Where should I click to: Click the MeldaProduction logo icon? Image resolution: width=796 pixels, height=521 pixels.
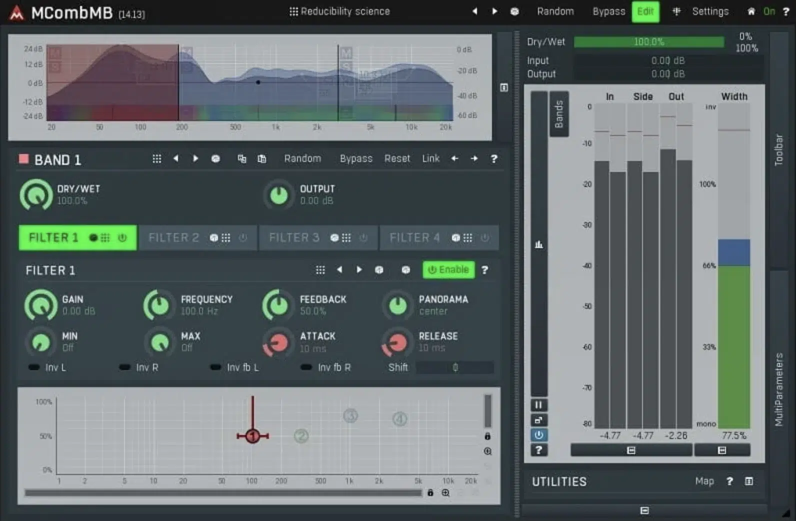(x=16, y=12)
